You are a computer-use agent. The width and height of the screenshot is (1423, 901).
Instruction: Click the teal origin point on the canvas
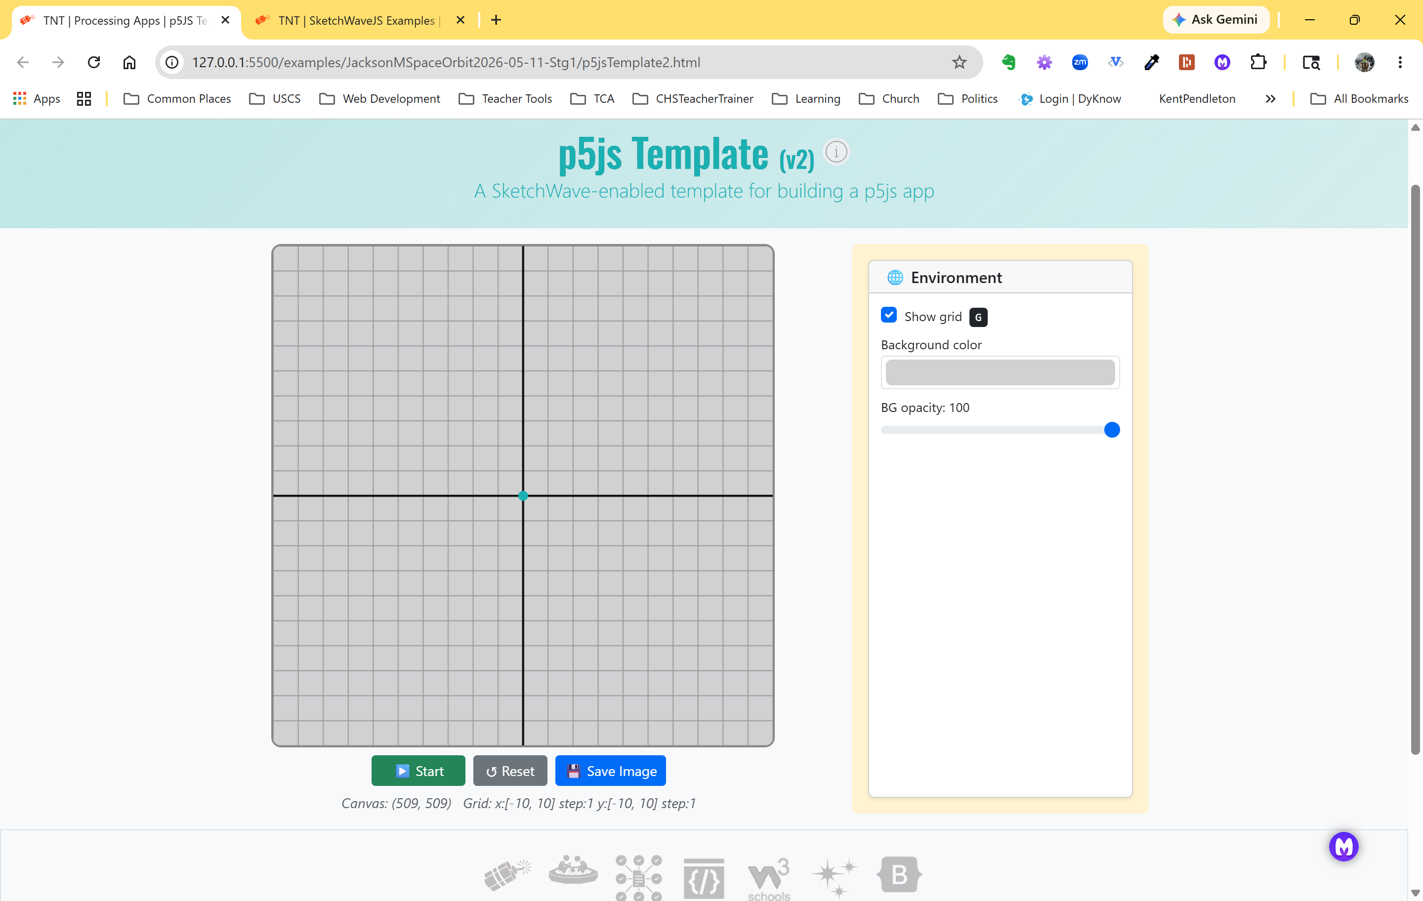pyautogui.click(x=523, y=495)
